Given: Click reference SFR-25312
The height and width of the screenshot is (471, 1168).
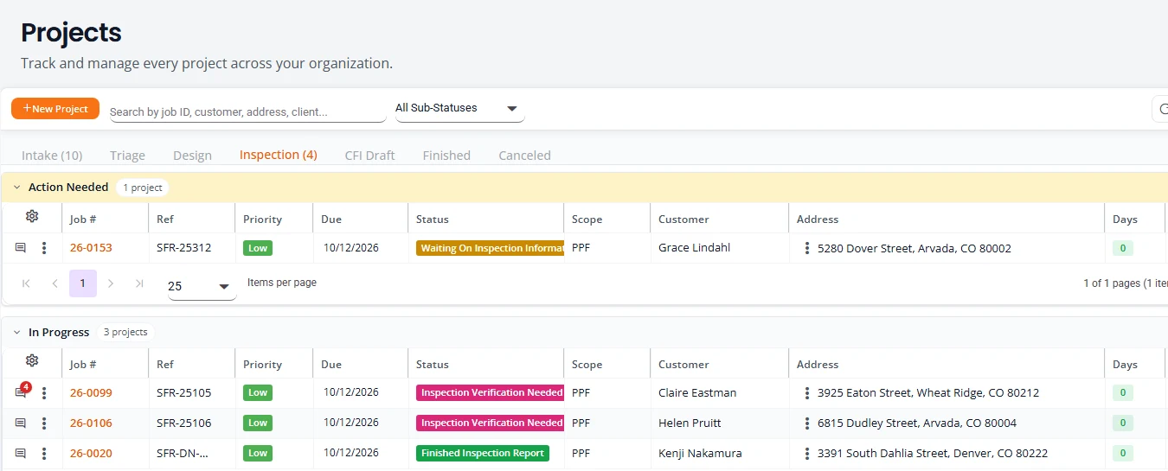Looking at the screenshot, I should coord(183,248).
